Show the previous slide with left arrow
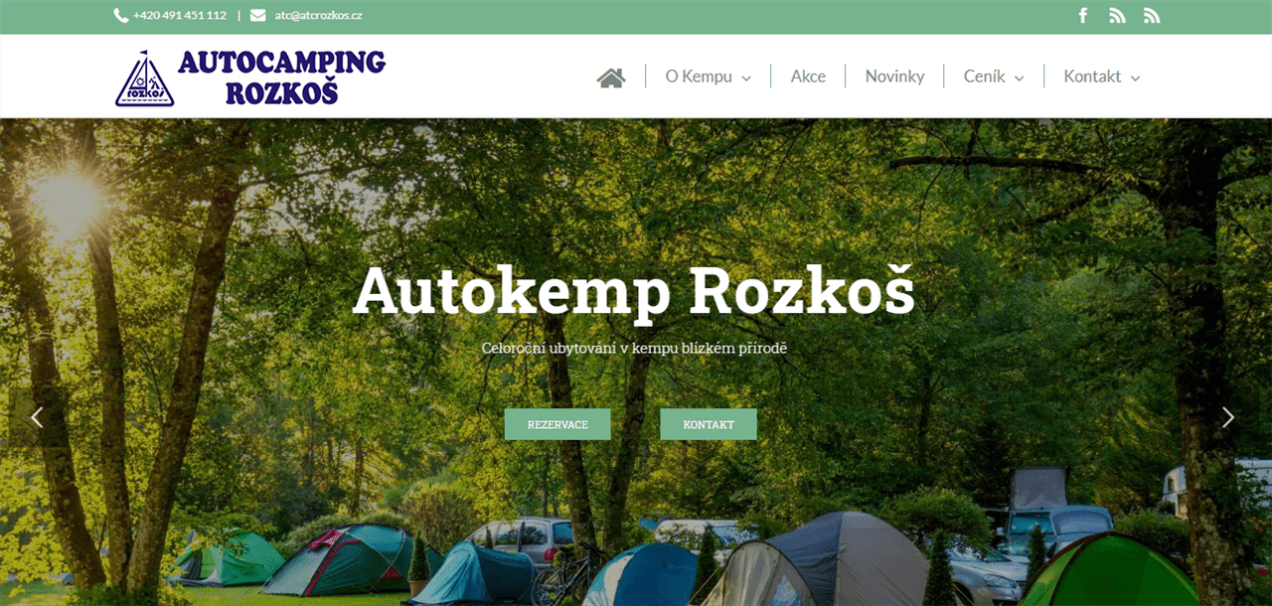The width and height of the screenshot is (1272, 606). 37,417
